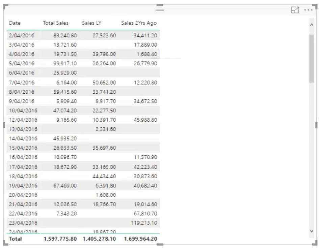The height and width of the screenshot is (250, 320).
Task: Click the vertical scrollbar thumb
Action: 312,59
